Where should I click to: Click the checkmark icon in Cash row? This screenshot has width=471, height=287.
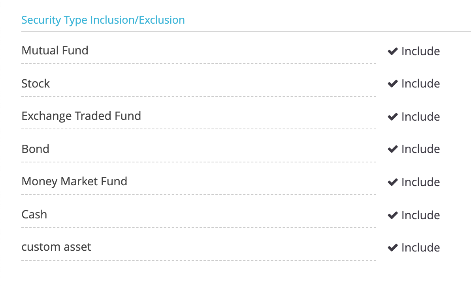393,215
